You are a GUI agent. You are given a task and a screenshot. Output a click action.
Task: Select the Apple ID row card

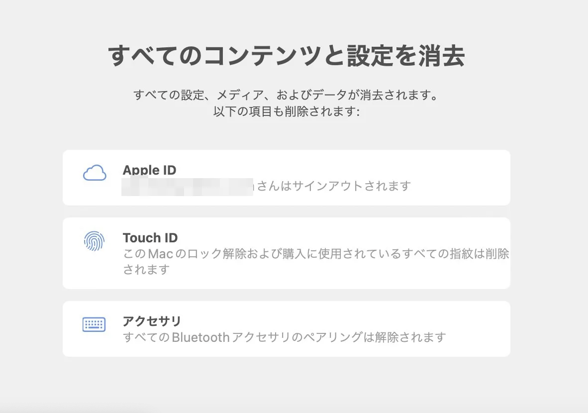(x=286, y=177)
